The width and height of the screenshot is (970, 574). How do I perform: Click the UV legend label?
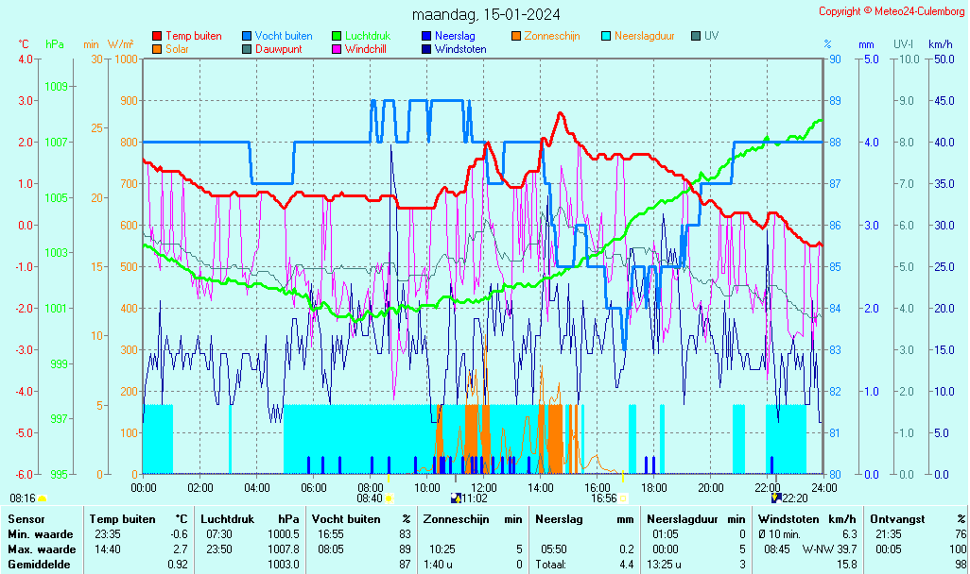coord(712,36)
